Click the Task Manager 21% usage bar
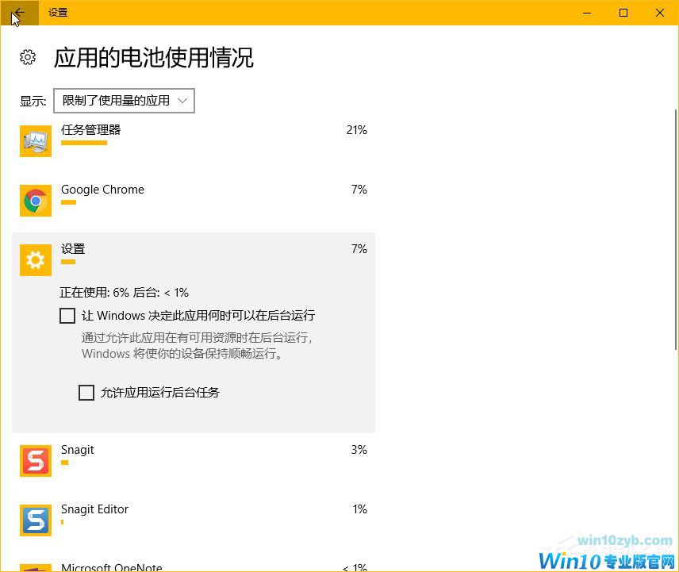This screenshot has height=572, width=679. [x=83, y=144]
